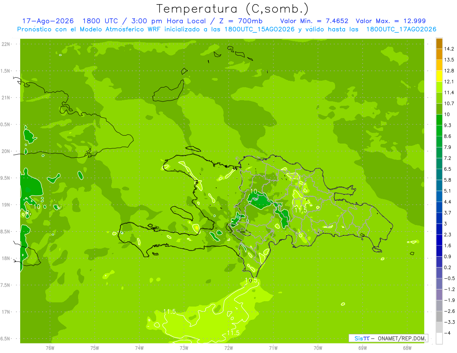
Task: Click the "0.9" legend value
Action: (448, 257)
